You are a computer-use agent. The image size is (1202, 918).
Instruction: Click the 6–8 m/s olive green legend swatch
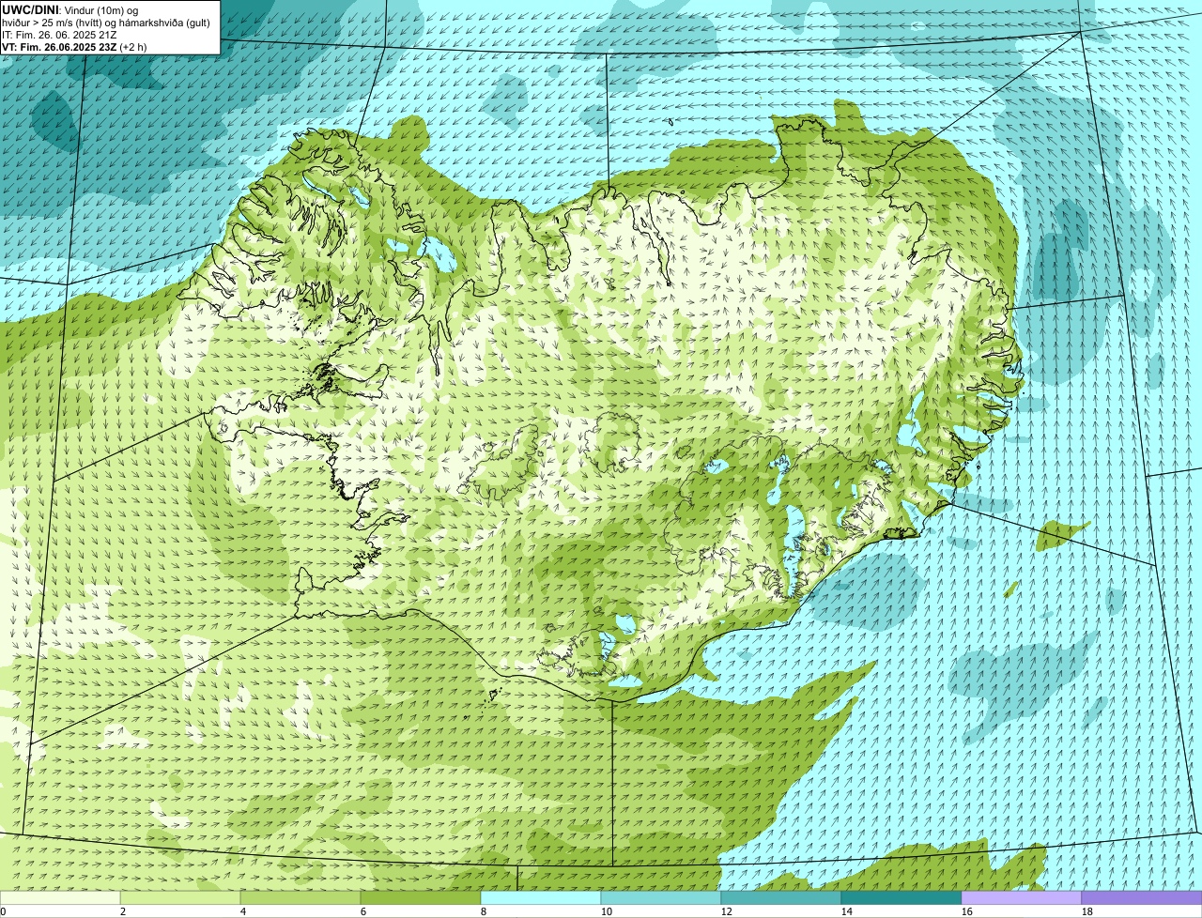pyautogui.click(x=421, y=897)
